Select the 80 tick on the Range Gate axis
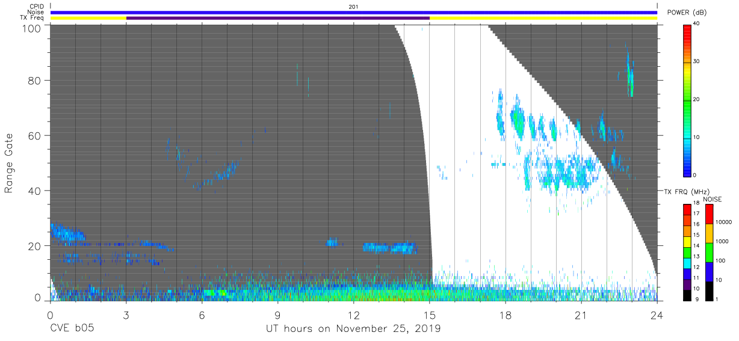The width and height of the screenshot is (739, 341). click(x=36, y=80)
